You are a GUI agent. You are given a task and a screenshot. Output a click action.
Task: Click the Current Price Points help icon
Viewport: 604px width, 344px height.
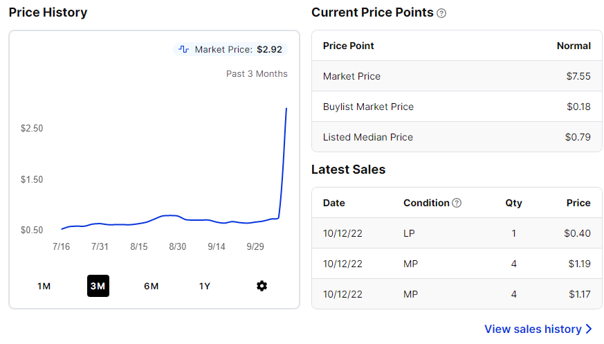coord(442,13)
